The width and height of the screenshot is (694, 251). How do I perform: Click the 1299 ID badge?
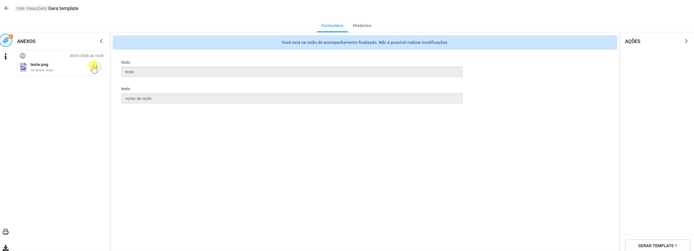pos(20,9)
